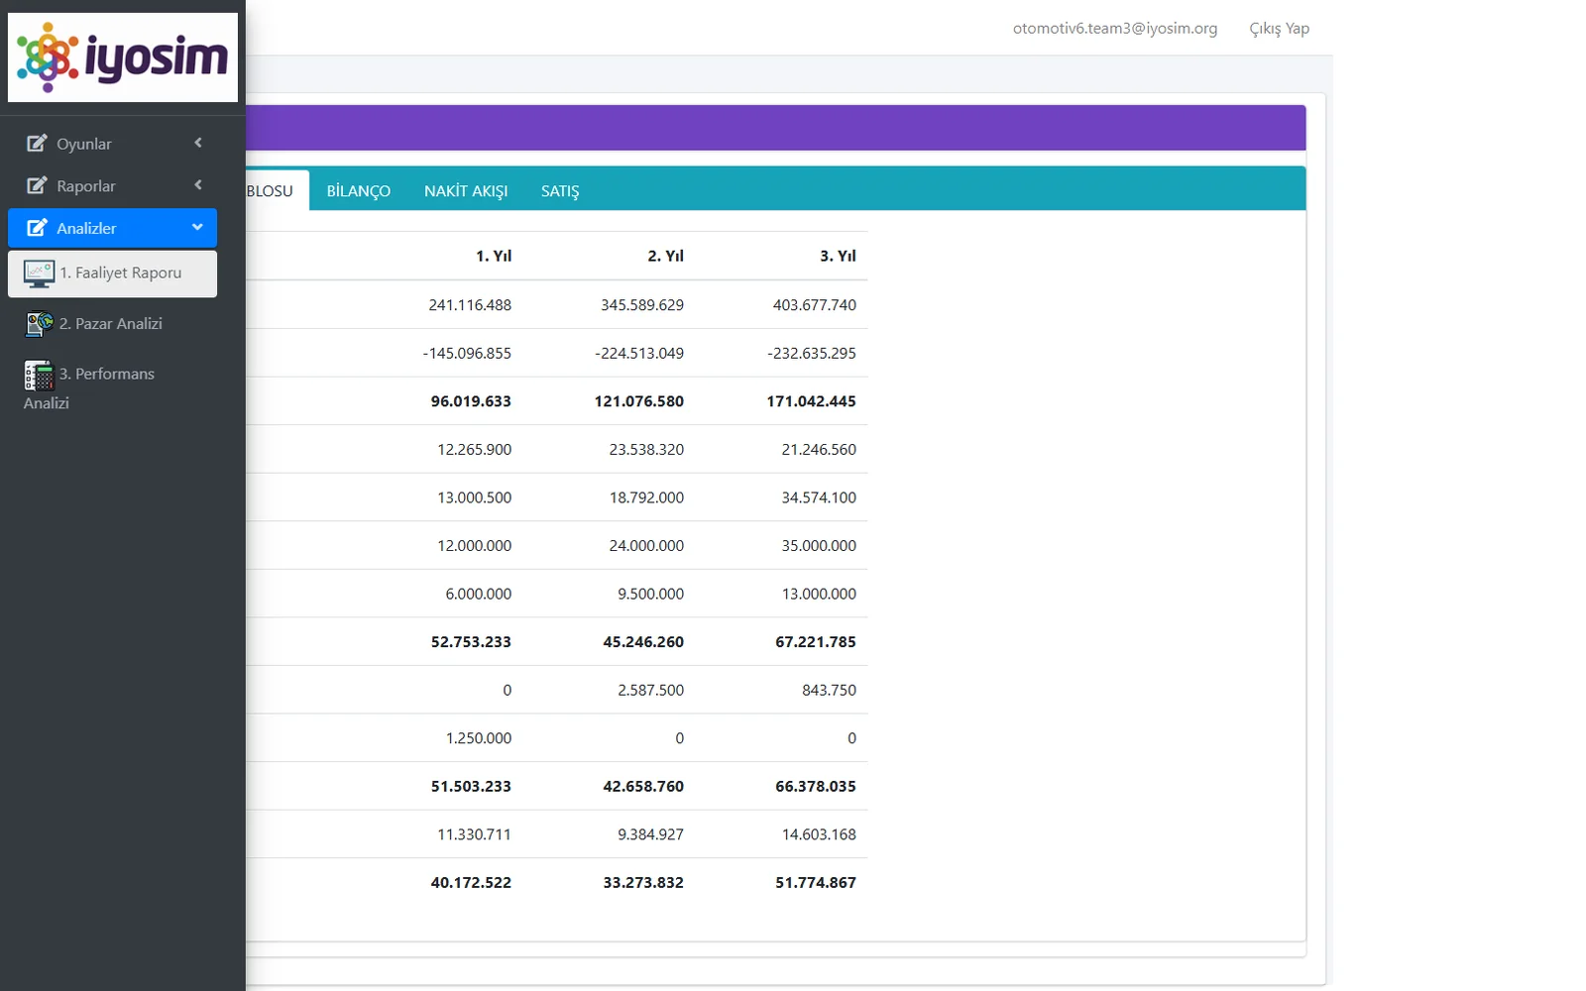Collapse the Analizler menu chevron

point(197,227)
